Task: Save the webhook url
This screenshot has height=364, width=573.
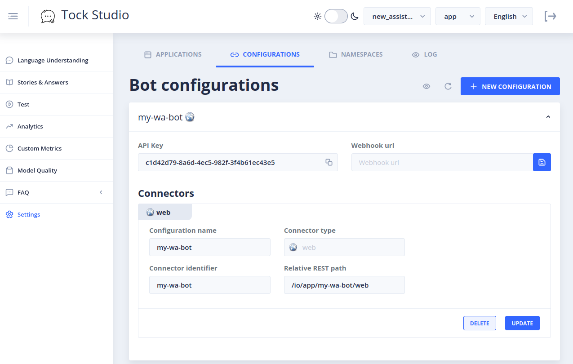Action: (542, 162)
